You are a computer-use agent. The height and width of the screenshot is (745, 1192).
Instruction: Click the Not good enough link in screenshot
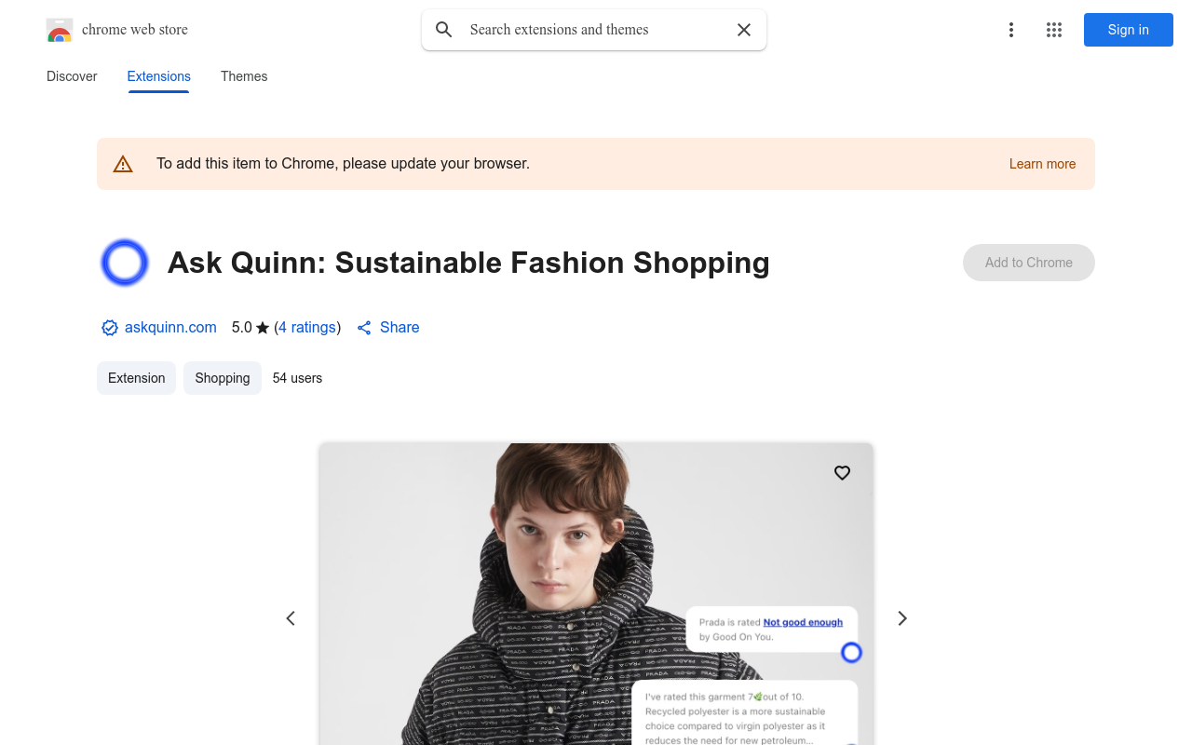coord(803,622)
